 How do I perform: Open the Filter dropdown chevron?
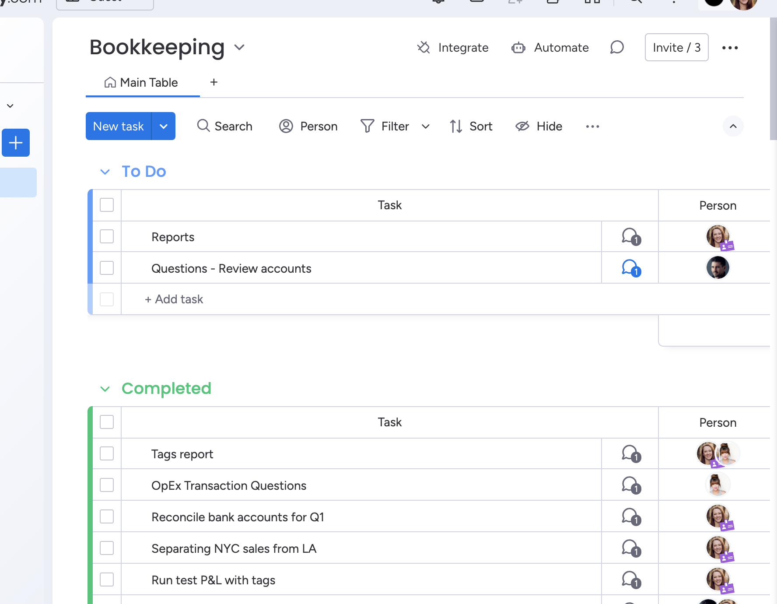tap(426, 126)
